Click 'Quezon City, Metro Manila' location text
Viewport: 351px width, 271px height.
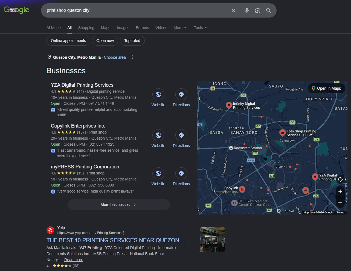pyautogui.click(x=77, y=57)
